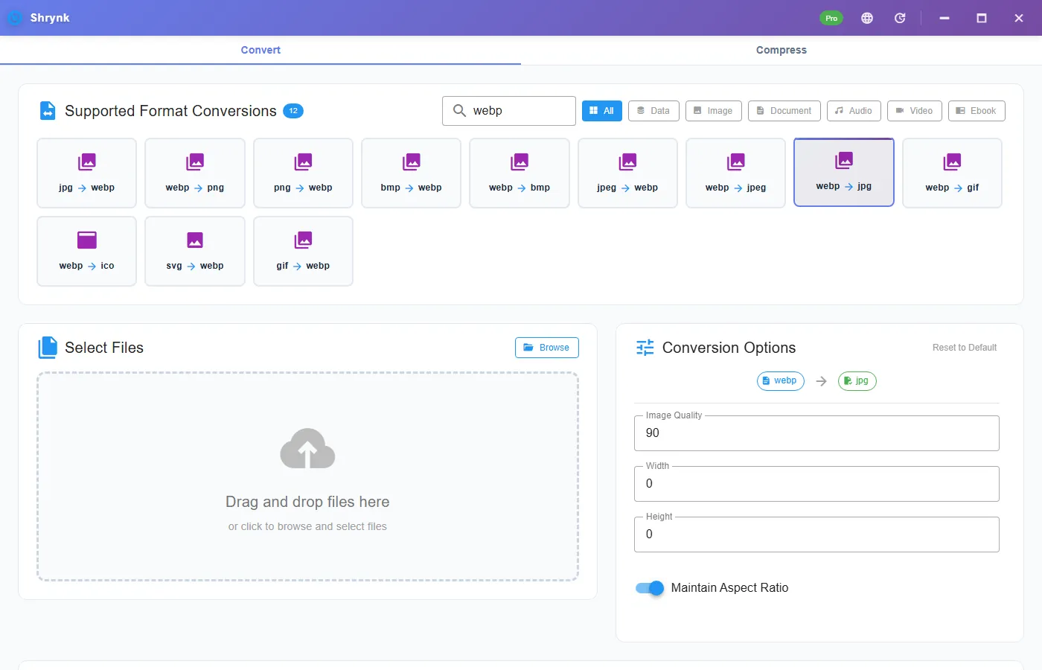Select the webp to ico conversion card
The image size is (1042, 670).
tap(86, 251)
